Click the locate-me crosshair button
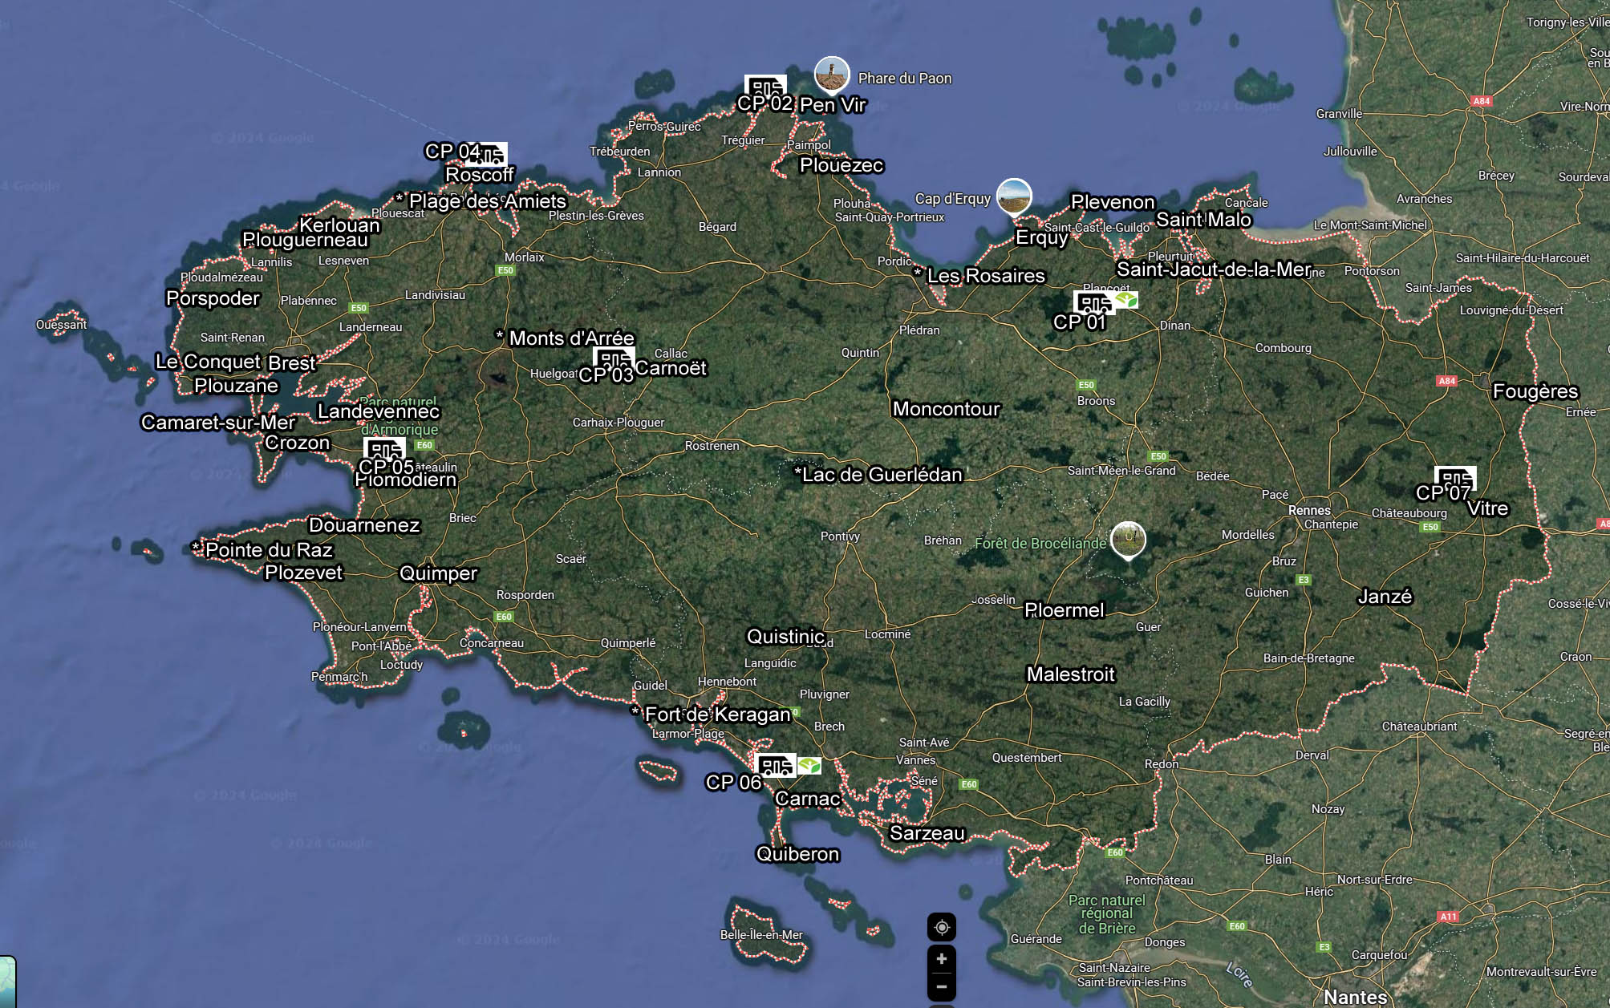This screenshot has width=1610, height=1008. coord(942,928)
